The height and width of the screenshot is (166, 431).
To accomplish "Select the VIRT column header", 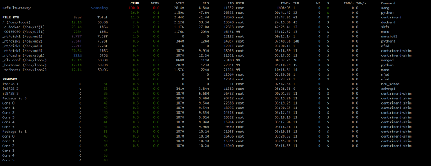I will (180, 3).
